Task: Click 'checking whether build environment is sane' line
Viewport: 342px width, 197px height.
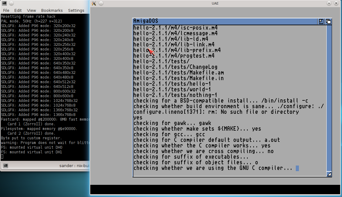Action: [x=229, y=106]
